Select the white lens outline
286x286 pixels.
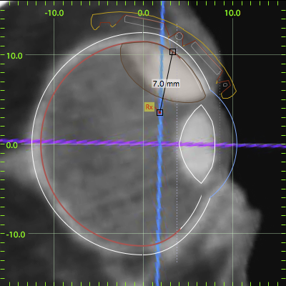[197, 144]
